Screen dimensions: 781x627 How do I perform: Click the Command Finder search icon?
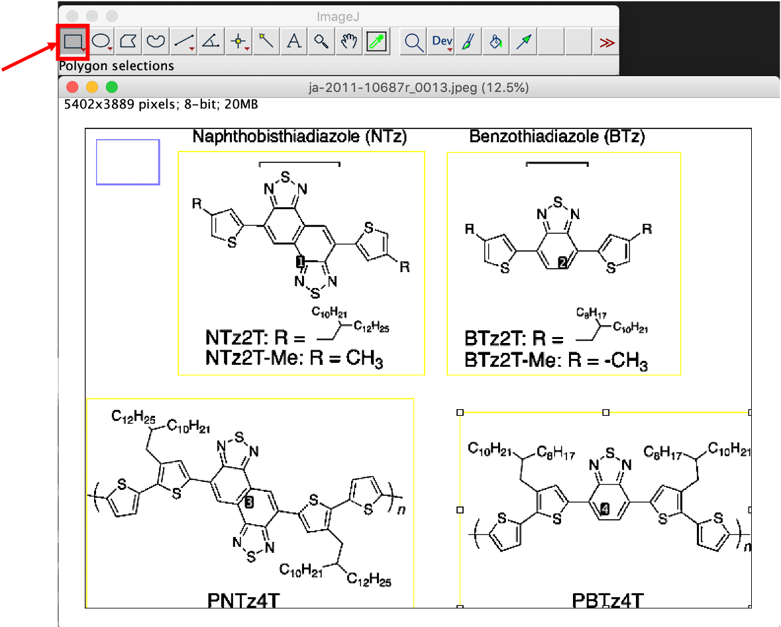pyautogui.click(x=414, y=42)
